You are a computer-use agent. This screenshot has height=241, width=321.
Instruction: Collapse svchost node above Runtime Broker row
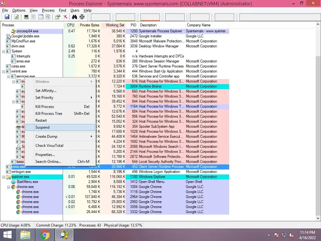[13, 82]
